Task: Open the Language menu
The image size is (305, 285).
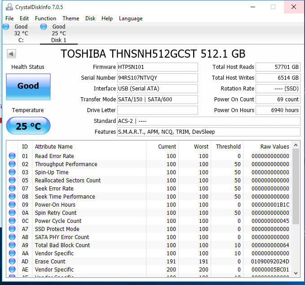Action: click(131, 18)
